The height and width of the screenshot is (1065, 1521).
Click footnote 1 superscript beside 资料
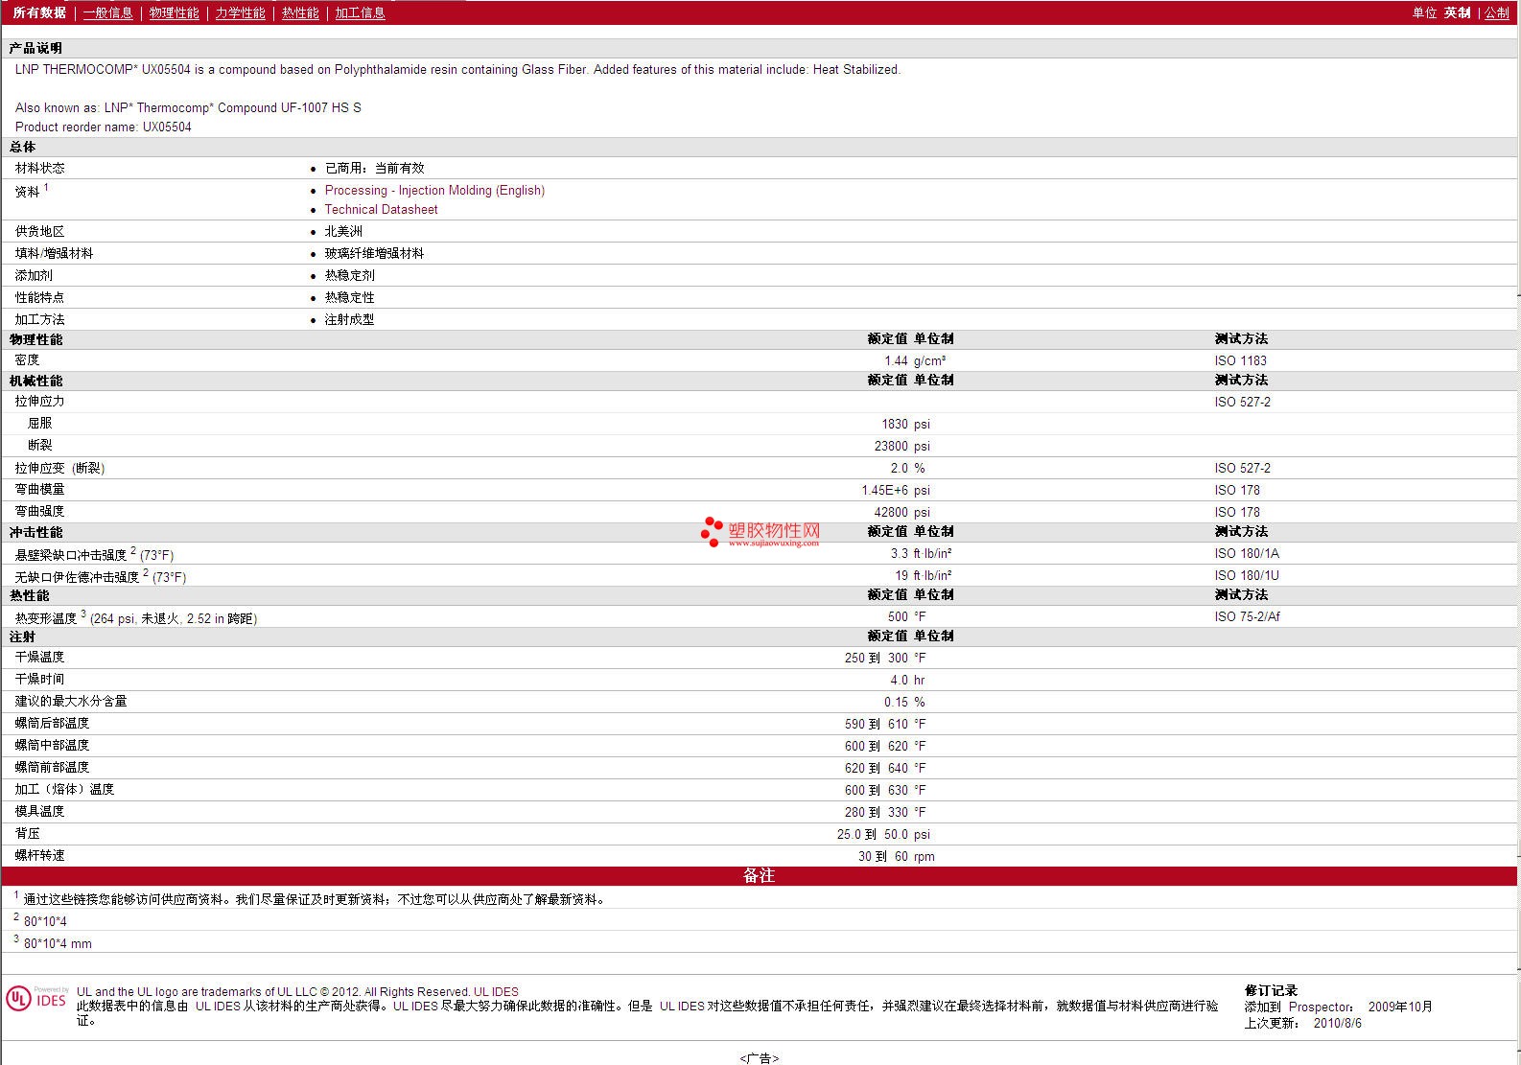46,187
